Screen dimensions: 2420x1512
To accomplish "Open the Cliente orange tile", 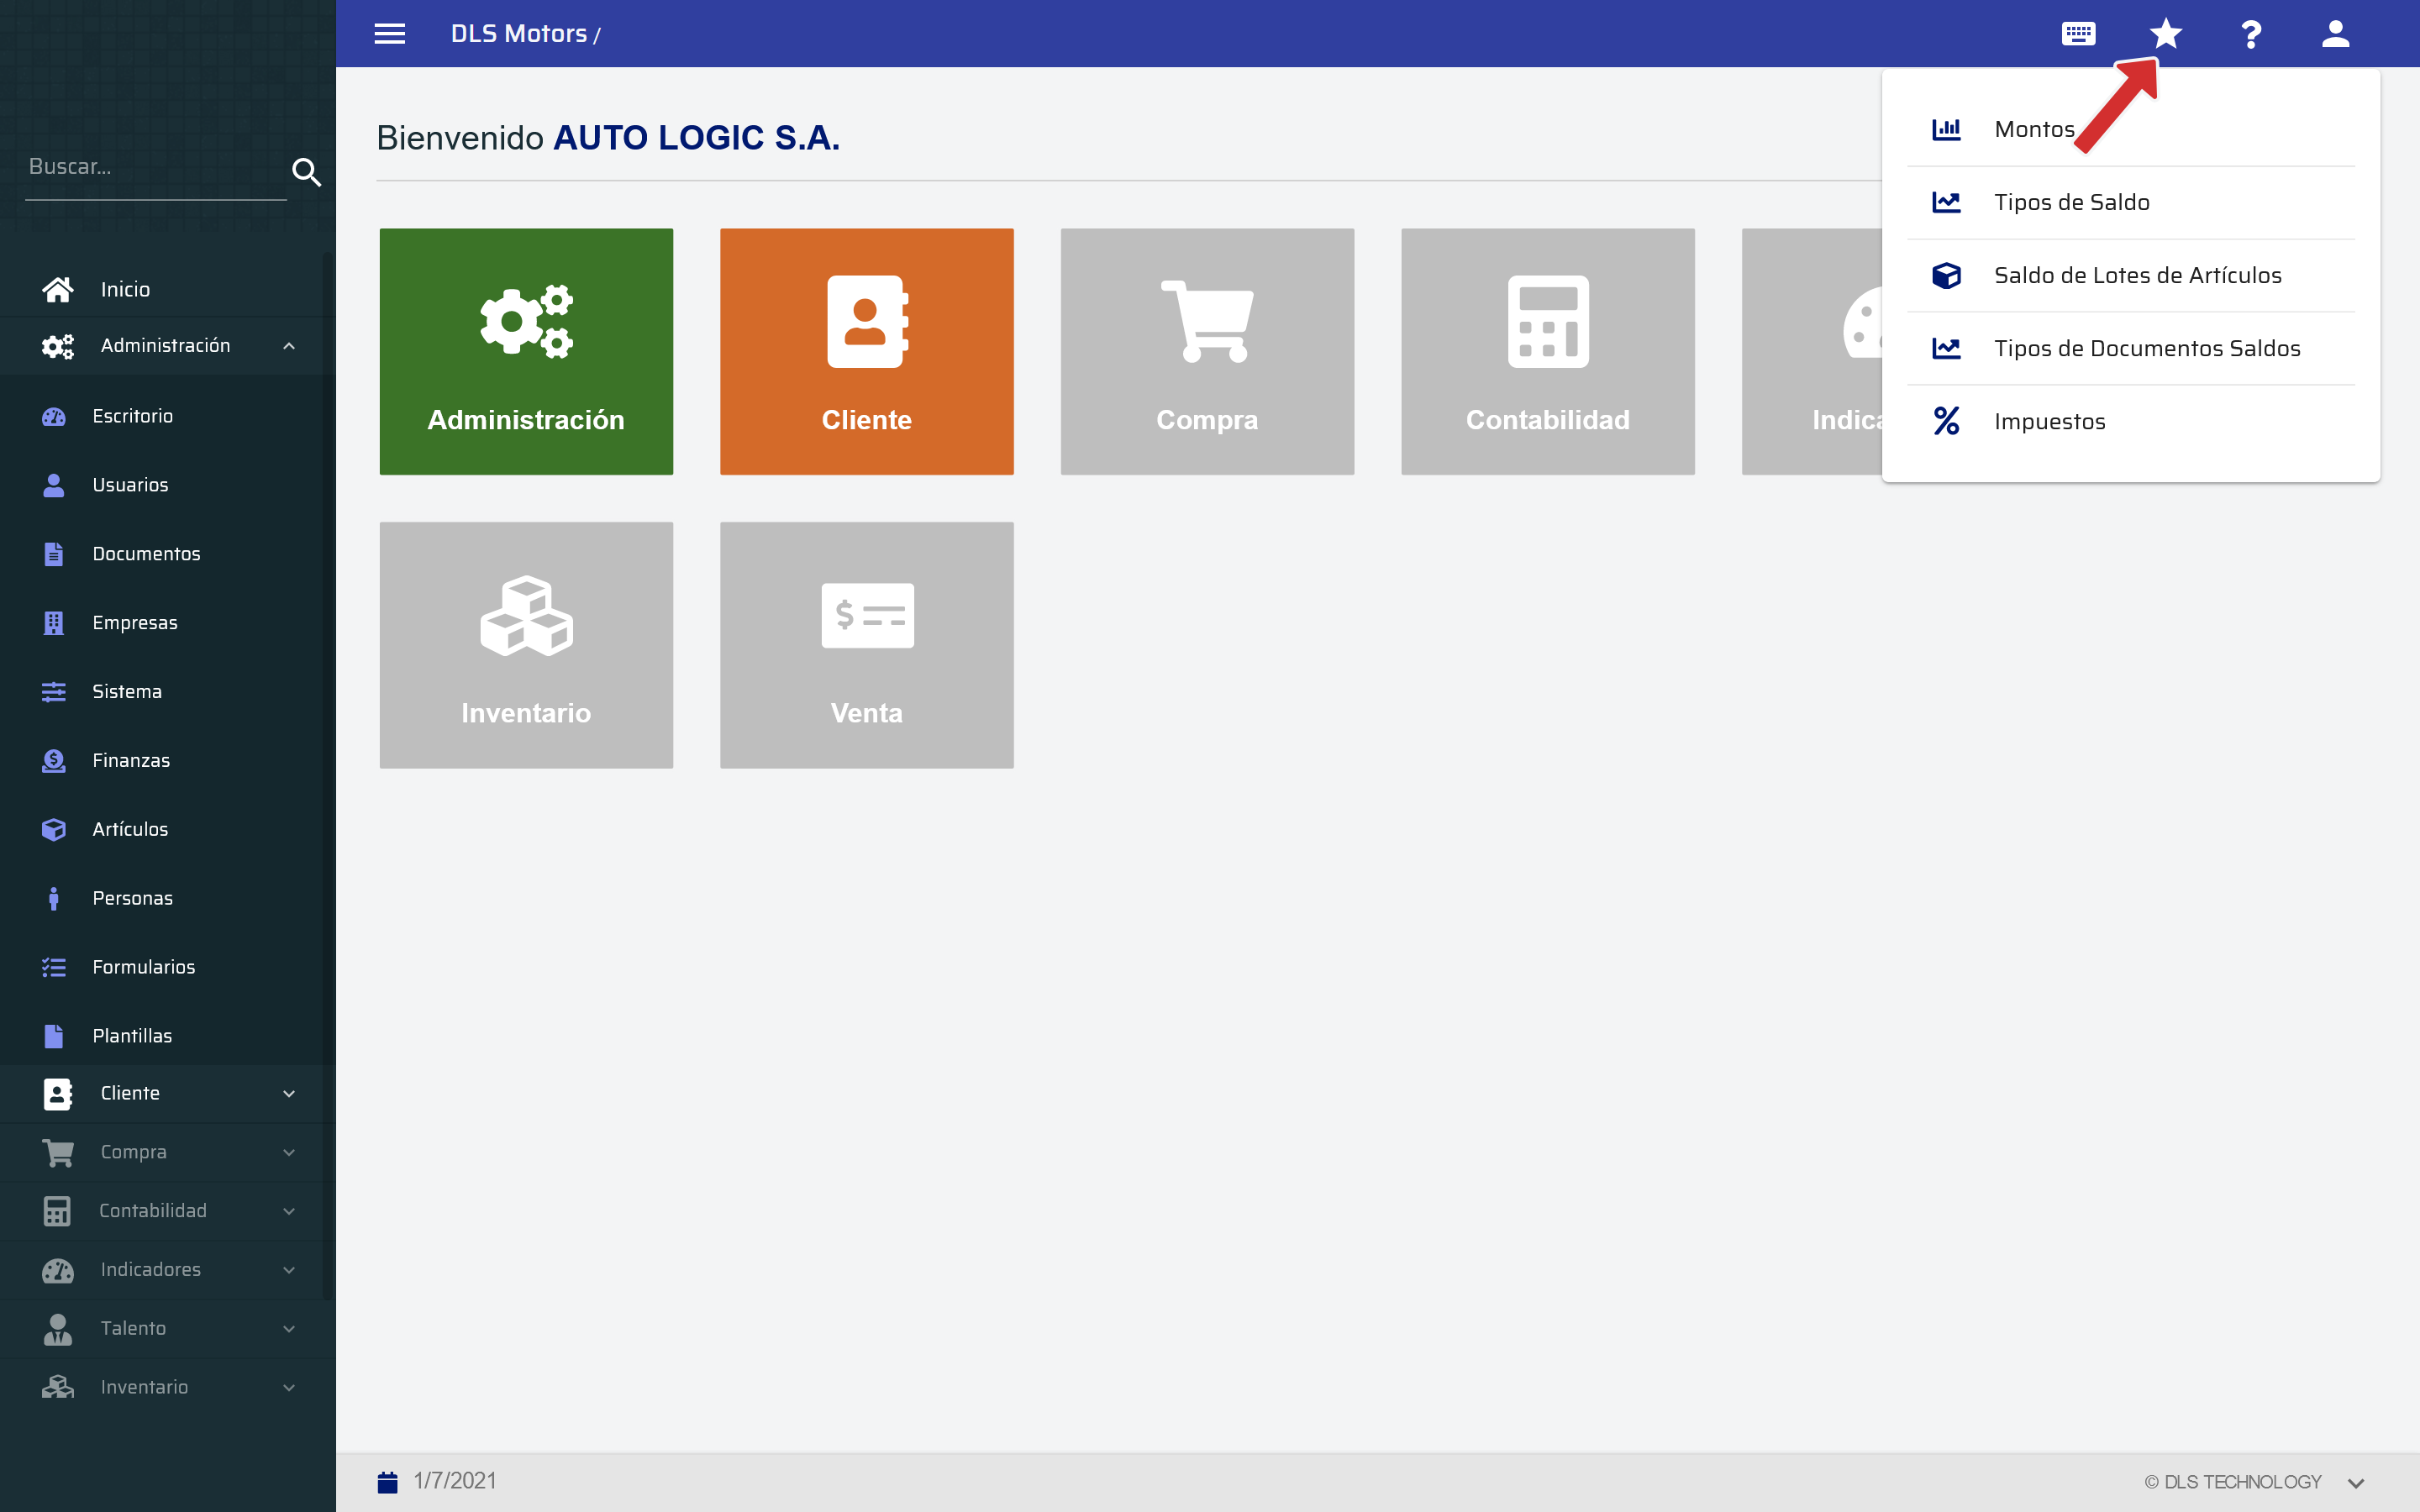I will 866,351.
